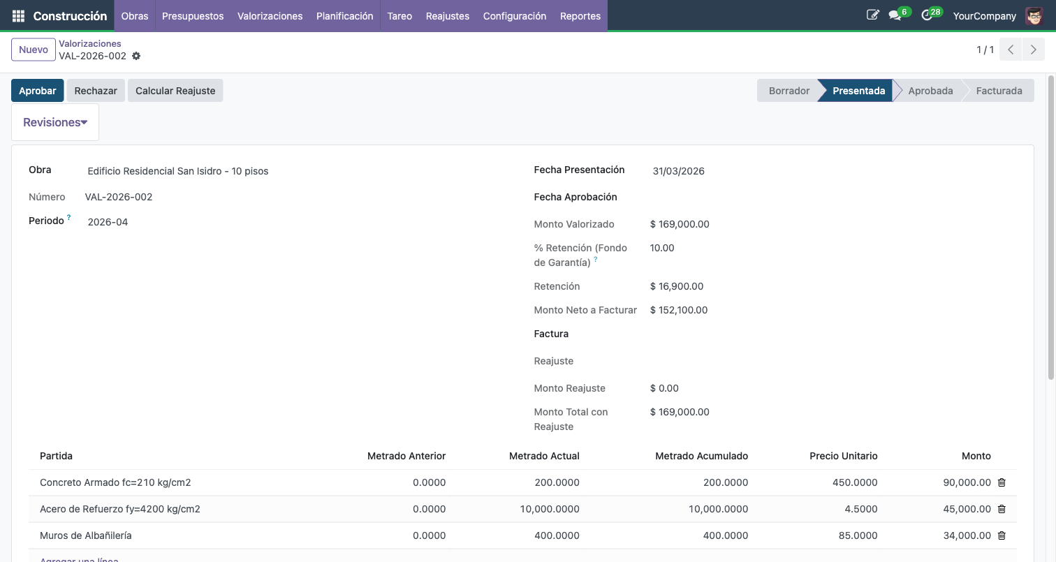1056x562 pixels.
Task: Go to the next record arrow
Action: point(1034,50)
